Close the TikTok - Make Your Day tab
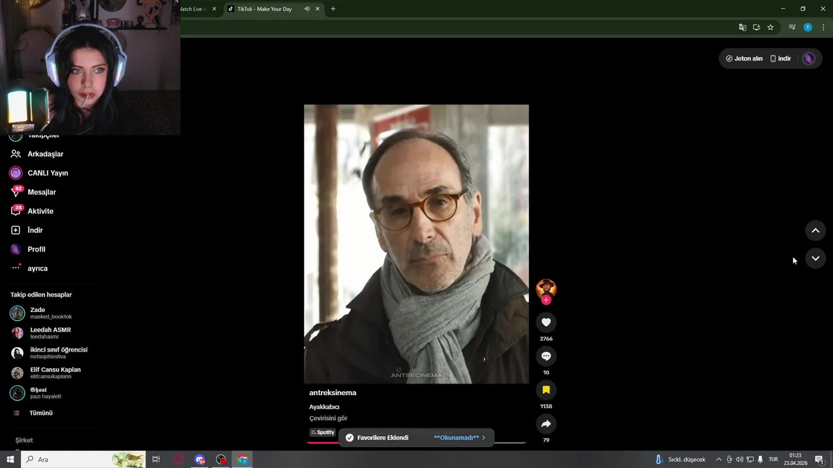The image size is (833, 468). tap(318, 9)
